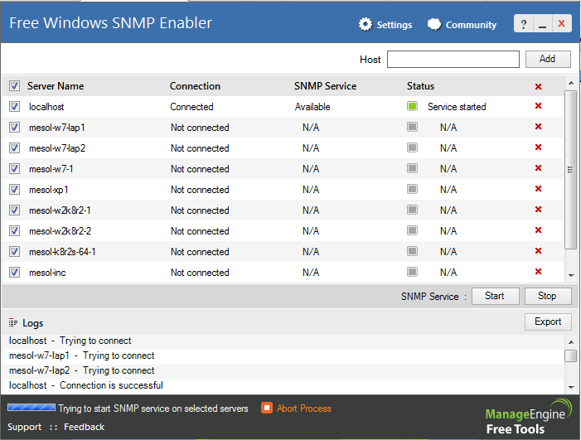Click the green status indicator for localhost
This screenshot has height=440, width=581.
(x=412, y=106)
